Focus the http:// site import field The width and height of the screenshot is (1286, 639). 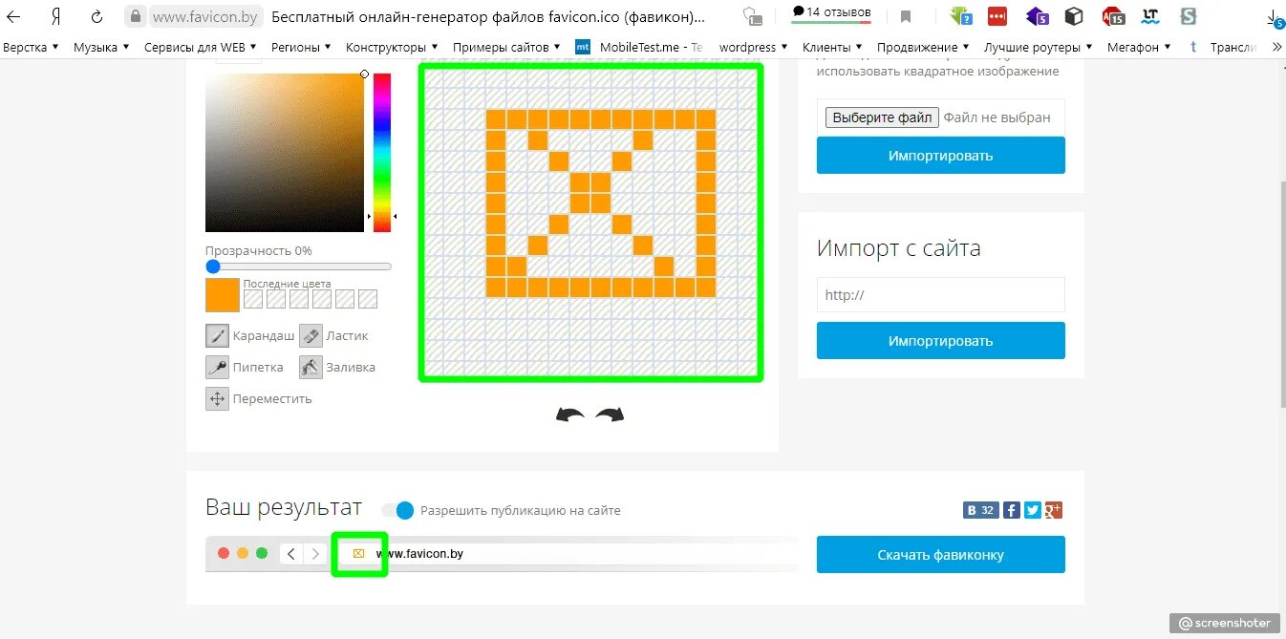(940, 295)
